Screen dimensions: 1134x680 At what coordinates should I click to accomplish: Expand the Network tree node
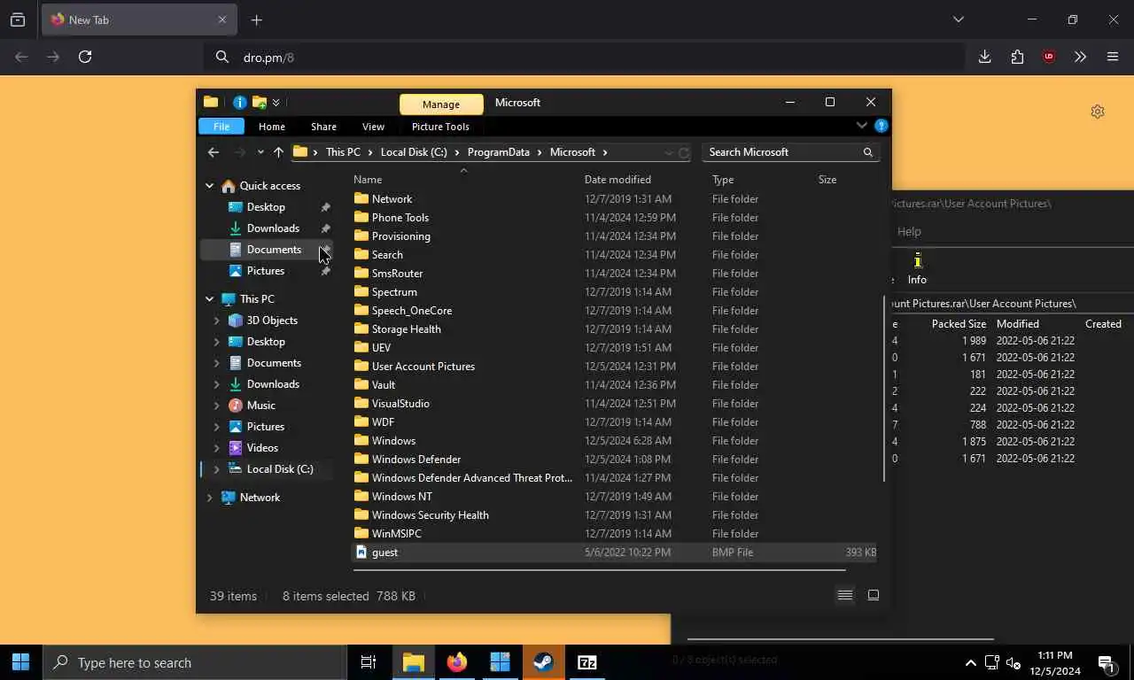coord(210,498)
